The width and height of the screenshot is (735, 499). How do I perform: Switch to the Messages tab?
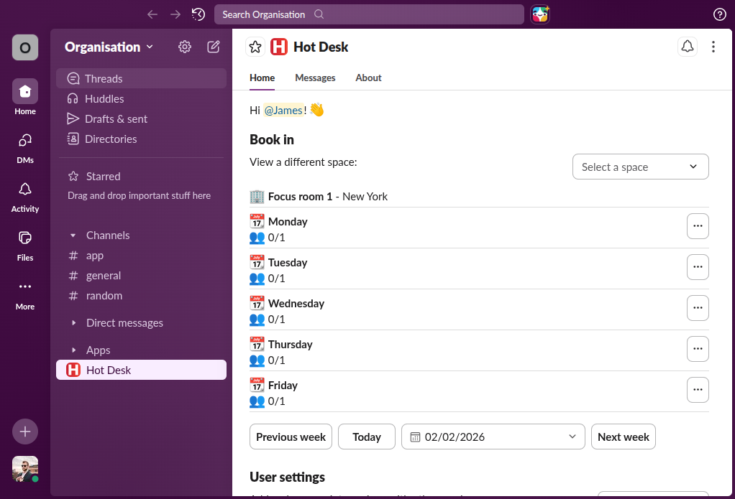tap(315, 78)
